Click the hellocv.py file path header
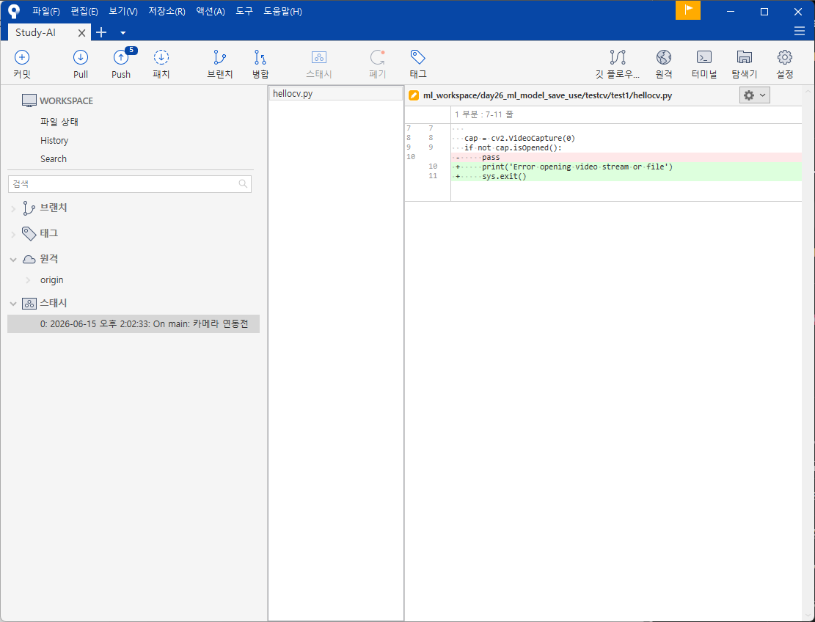This screenshot has width=815, height=622. point(547,95)
